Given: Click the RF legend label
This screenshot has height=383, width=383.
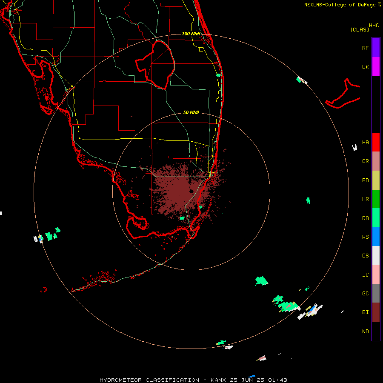Looking at the screenshot, I should tap(365, 48).
